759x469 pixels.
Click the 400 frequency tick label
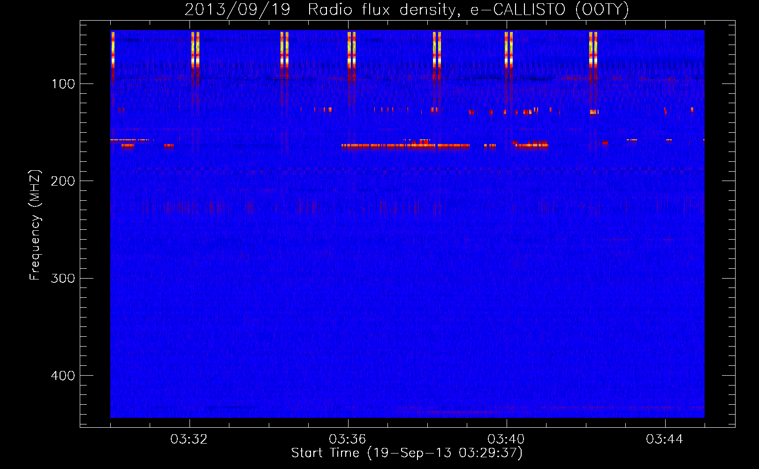(x=63, y=376)
